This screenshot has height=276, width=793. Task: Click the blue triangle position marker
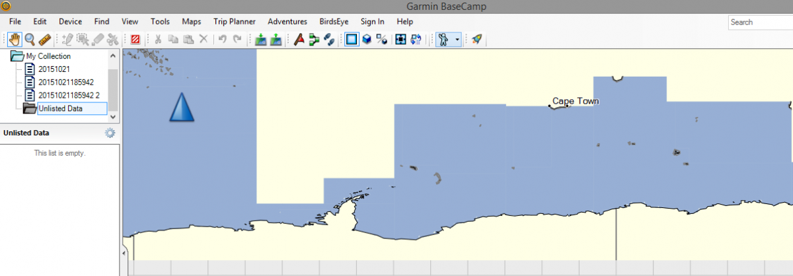[x=182, y=107]
